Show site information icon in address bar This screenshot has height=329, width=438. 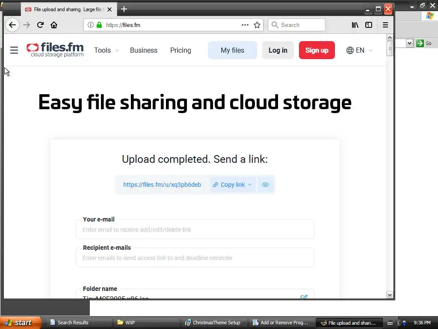coord(91,25)
